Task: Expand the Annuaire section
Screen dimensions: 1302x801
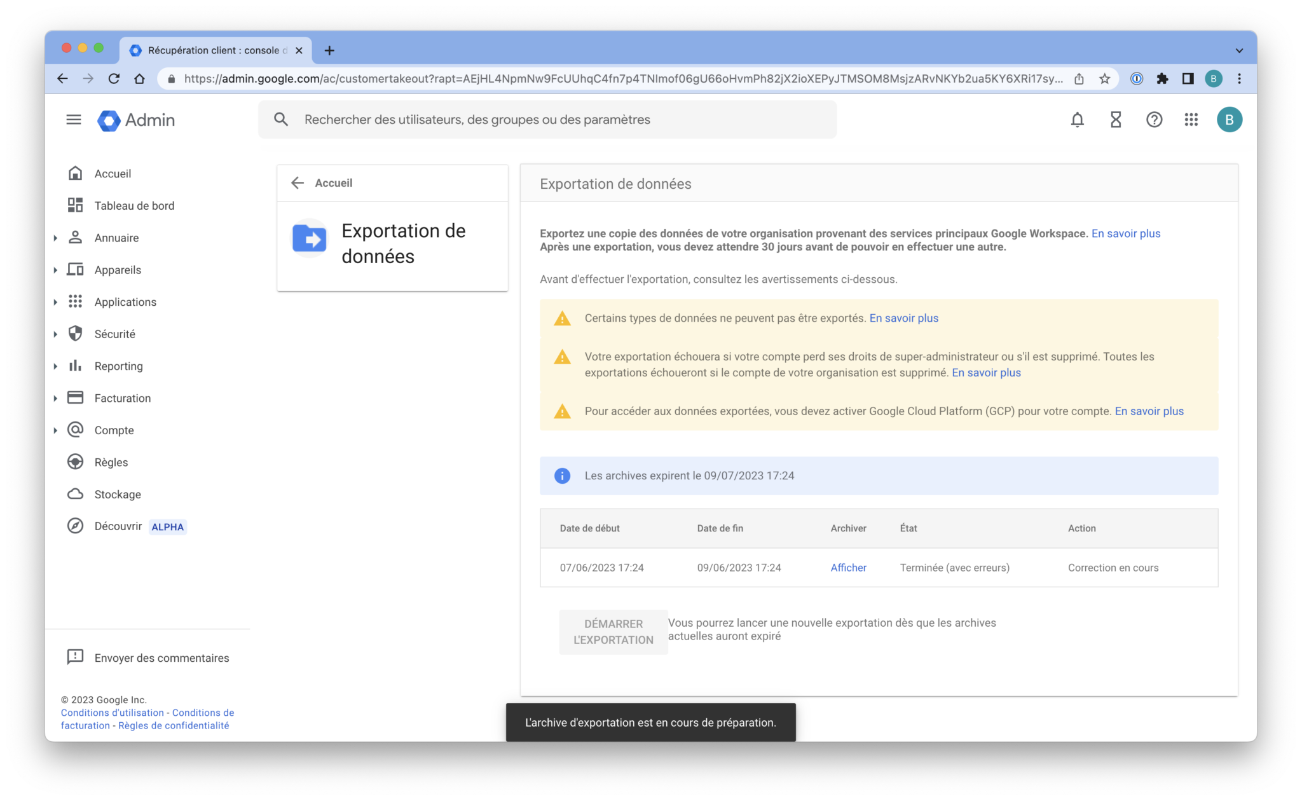Action: (55, 238)
